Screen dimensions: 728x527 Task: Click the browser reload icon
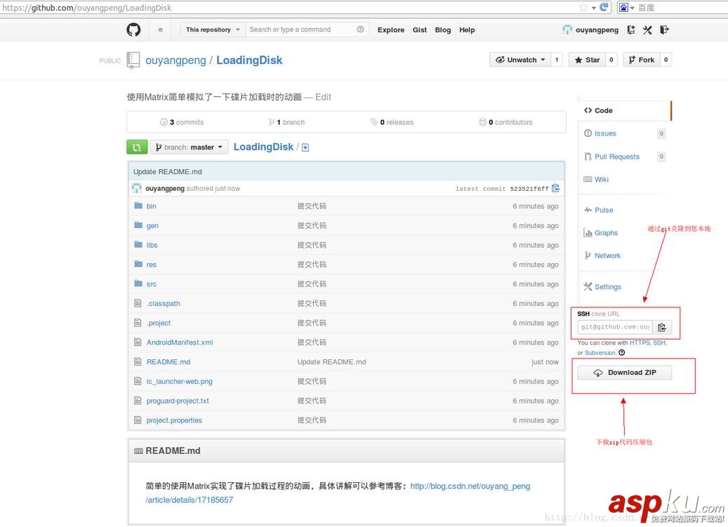point(604,7)
